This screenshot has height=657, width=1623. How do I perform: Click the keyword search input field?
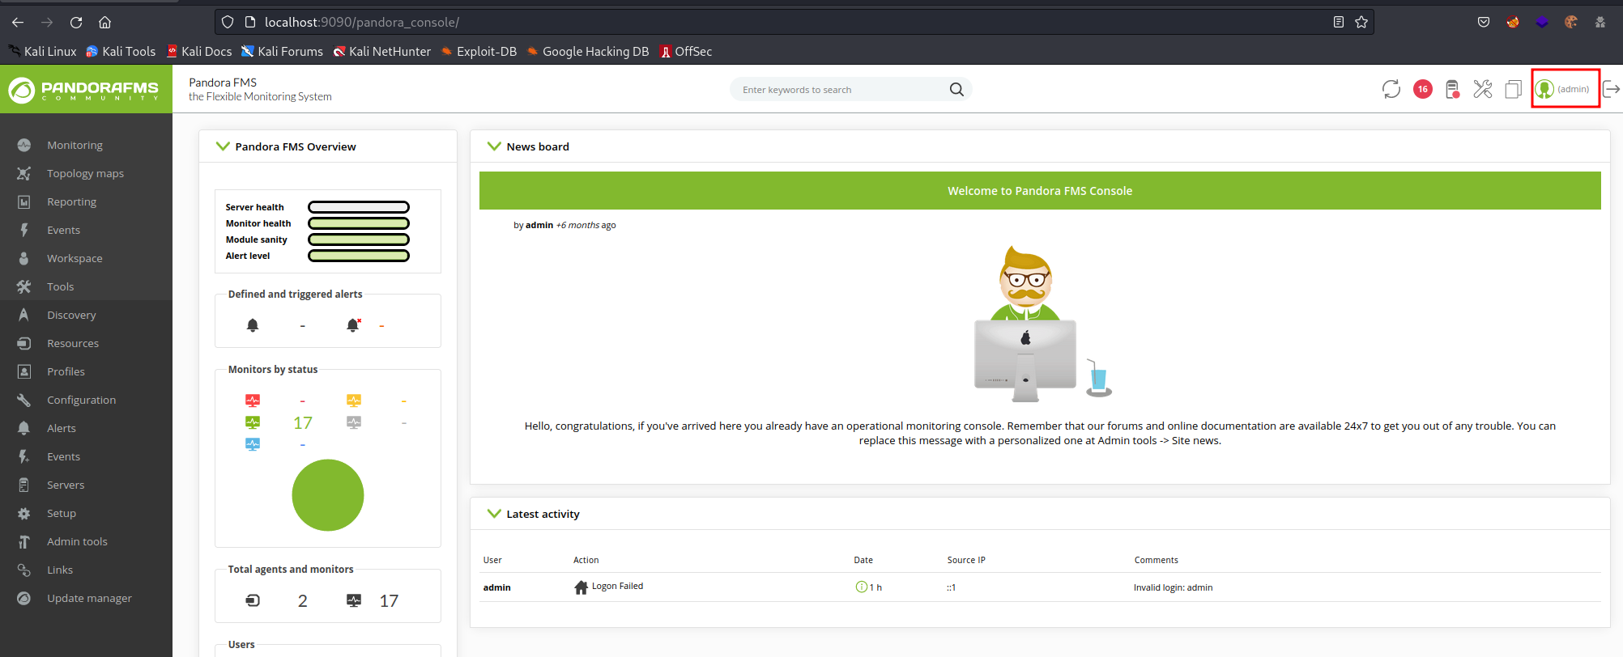pos(842,89)
